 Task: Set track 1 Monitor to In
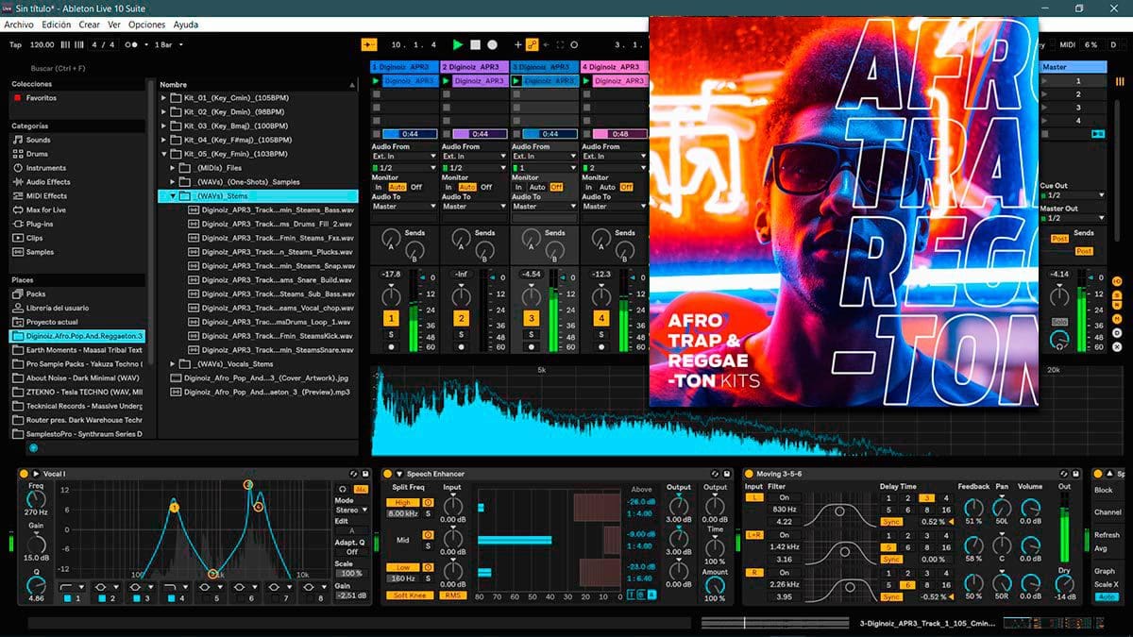click(x=377, y=187)
